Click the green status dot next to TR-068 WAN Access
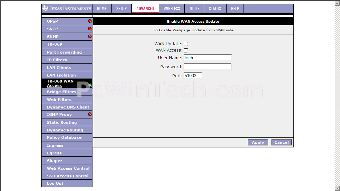 (x=90, y=85)
